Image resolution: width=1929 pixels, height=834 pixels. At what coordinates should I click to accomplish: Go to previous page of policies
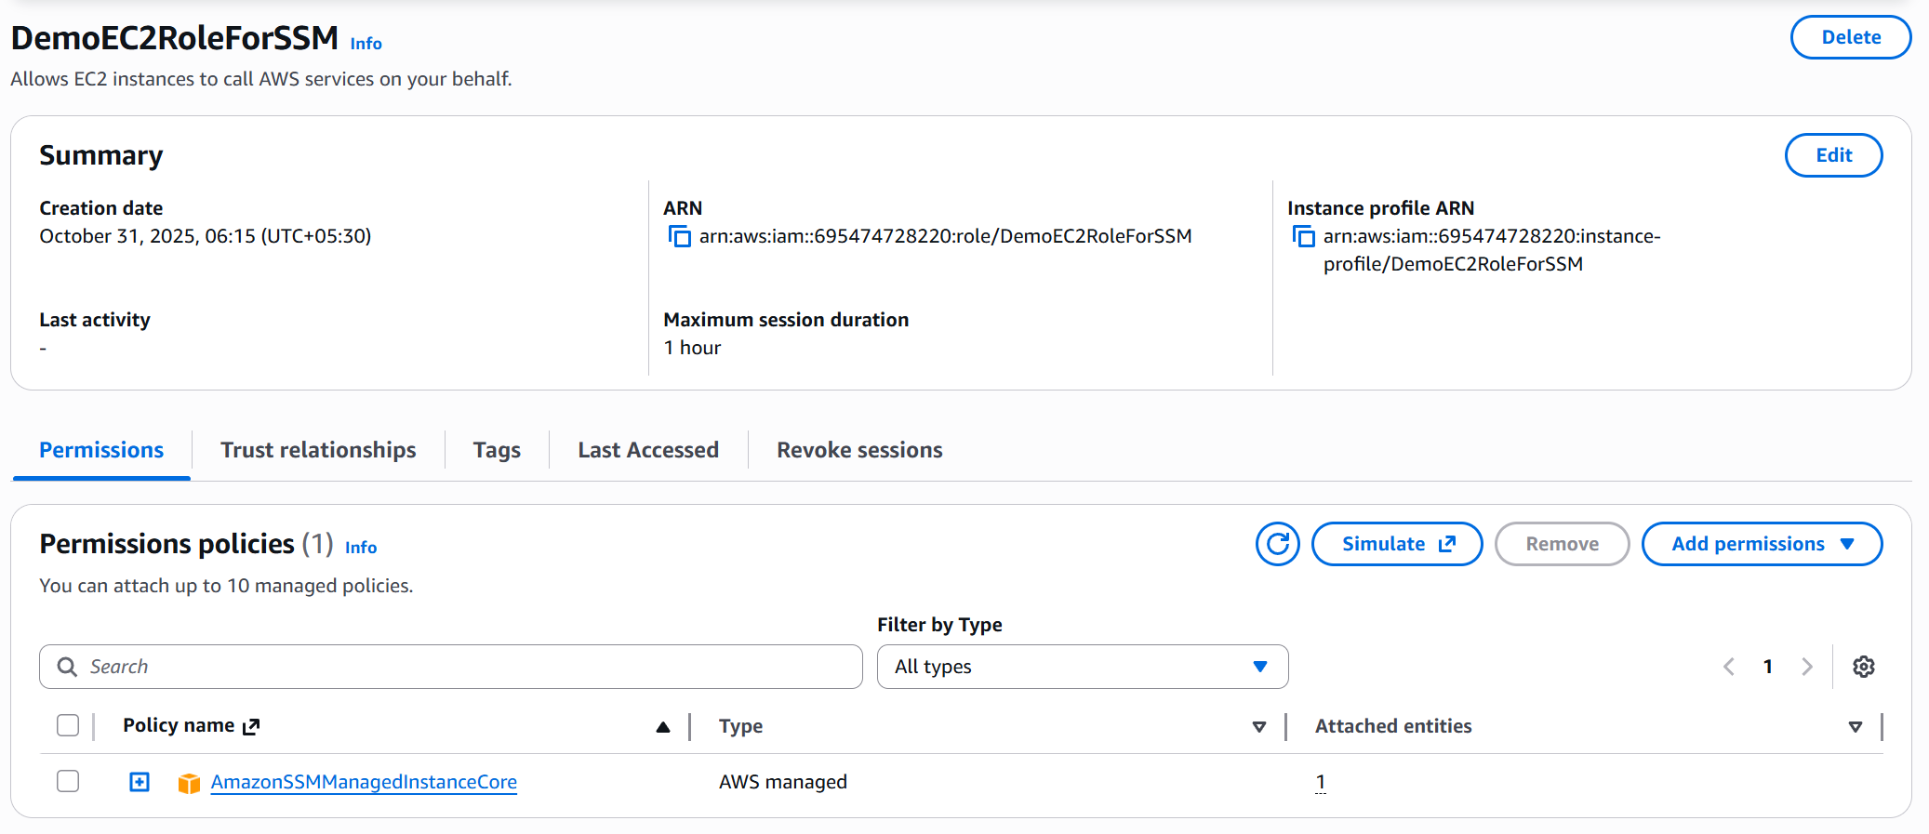click(1729, 667)
